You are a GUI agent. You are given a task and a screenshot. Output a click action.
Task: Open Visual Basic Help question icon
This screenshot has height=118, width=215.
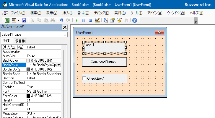(135, 20)
